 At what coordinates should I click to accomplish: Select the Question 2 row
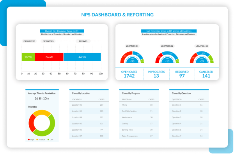(189, 111)
